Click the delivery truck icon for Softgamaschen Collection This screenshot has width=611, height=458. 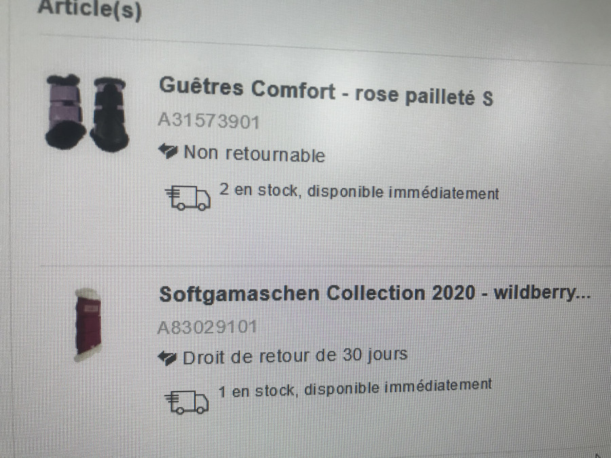(x=187, y=402)
